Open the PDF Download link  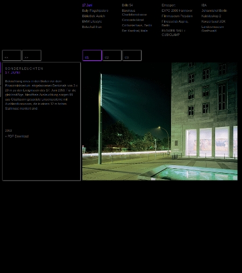coord(17,136)
